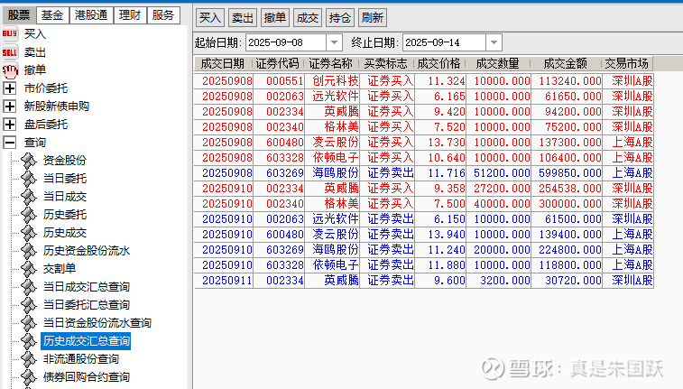Viewport: 683px width, 389px height.
Task: Select the 撤单 item in the sidebar
Action: (35, 70)
